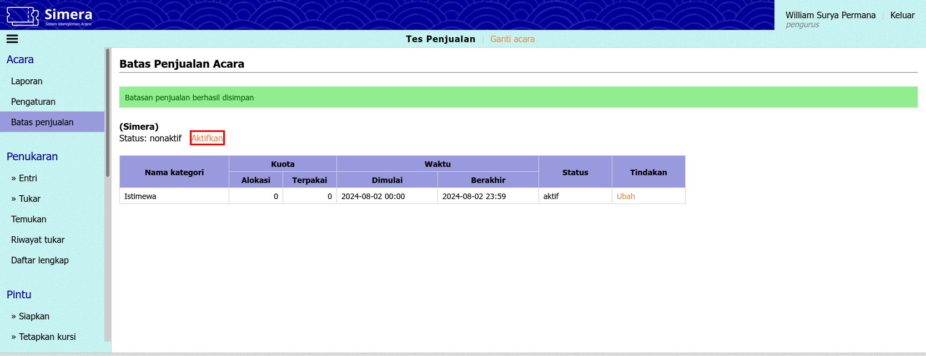Image resolution: width=926 pixels, height=356 pixels.
Task: Click the Tindakan column header
Action: pyautogui.click(x=648, y=172)
